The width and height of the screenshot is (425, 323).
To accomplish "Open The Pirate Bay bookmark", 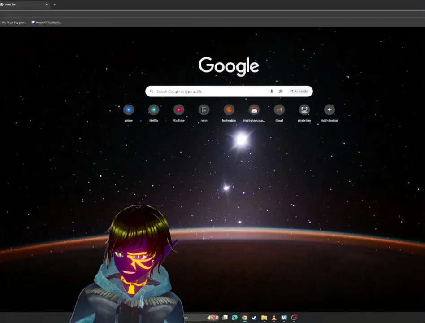I will click(13, 22).
